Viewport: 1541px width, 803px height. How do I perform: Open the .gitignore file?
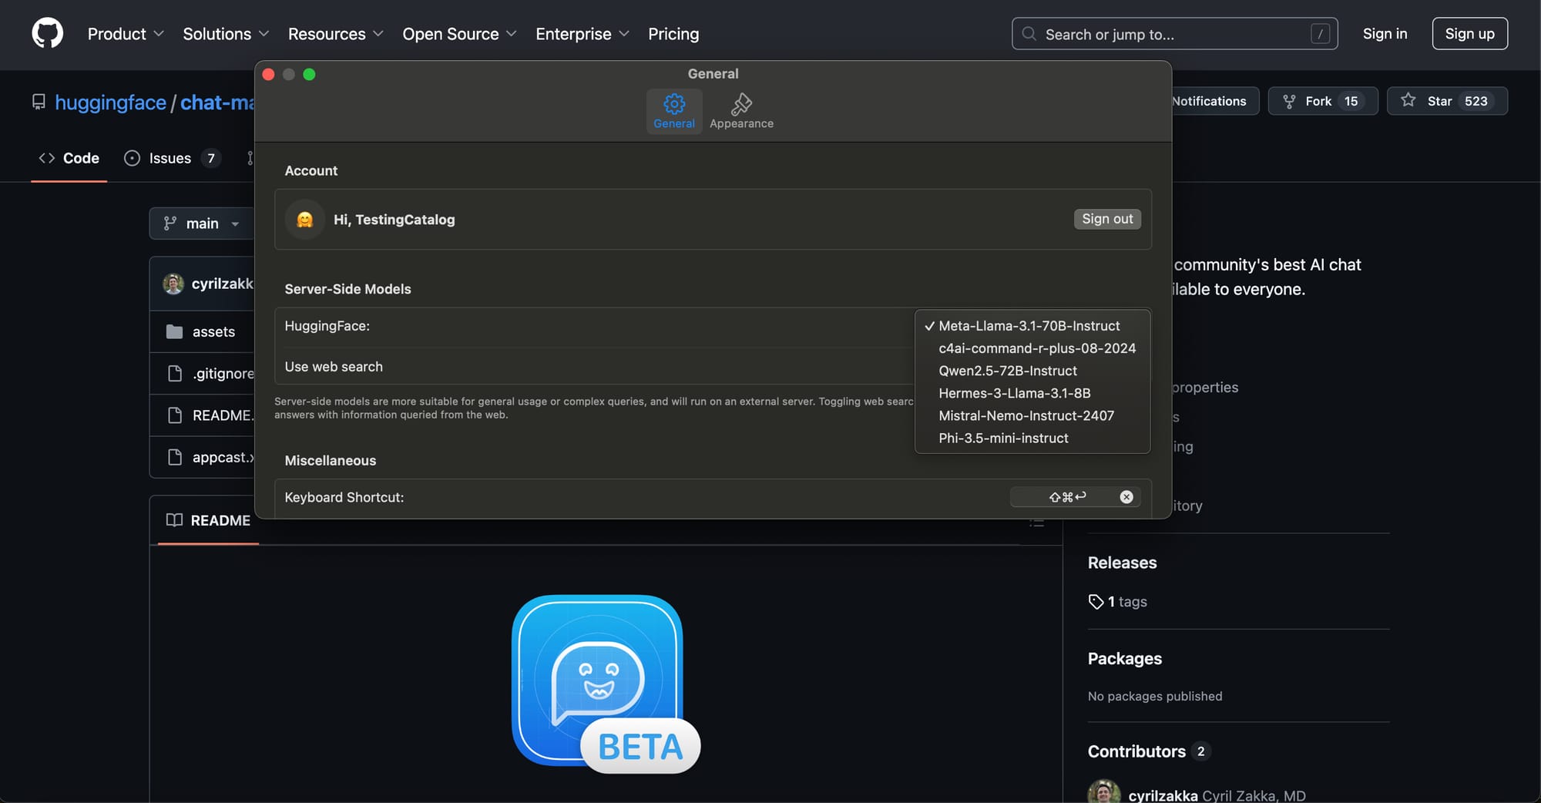tap(223, 374)
